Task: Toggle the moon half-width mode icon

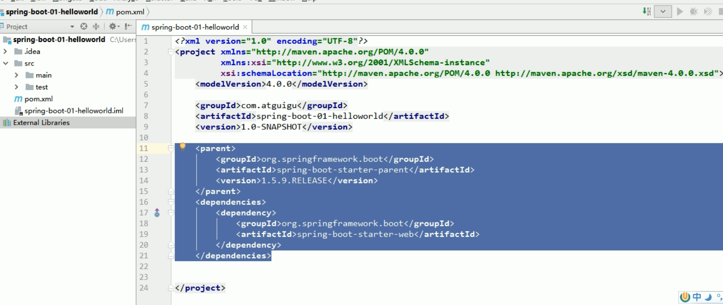Action: point(708,297)
